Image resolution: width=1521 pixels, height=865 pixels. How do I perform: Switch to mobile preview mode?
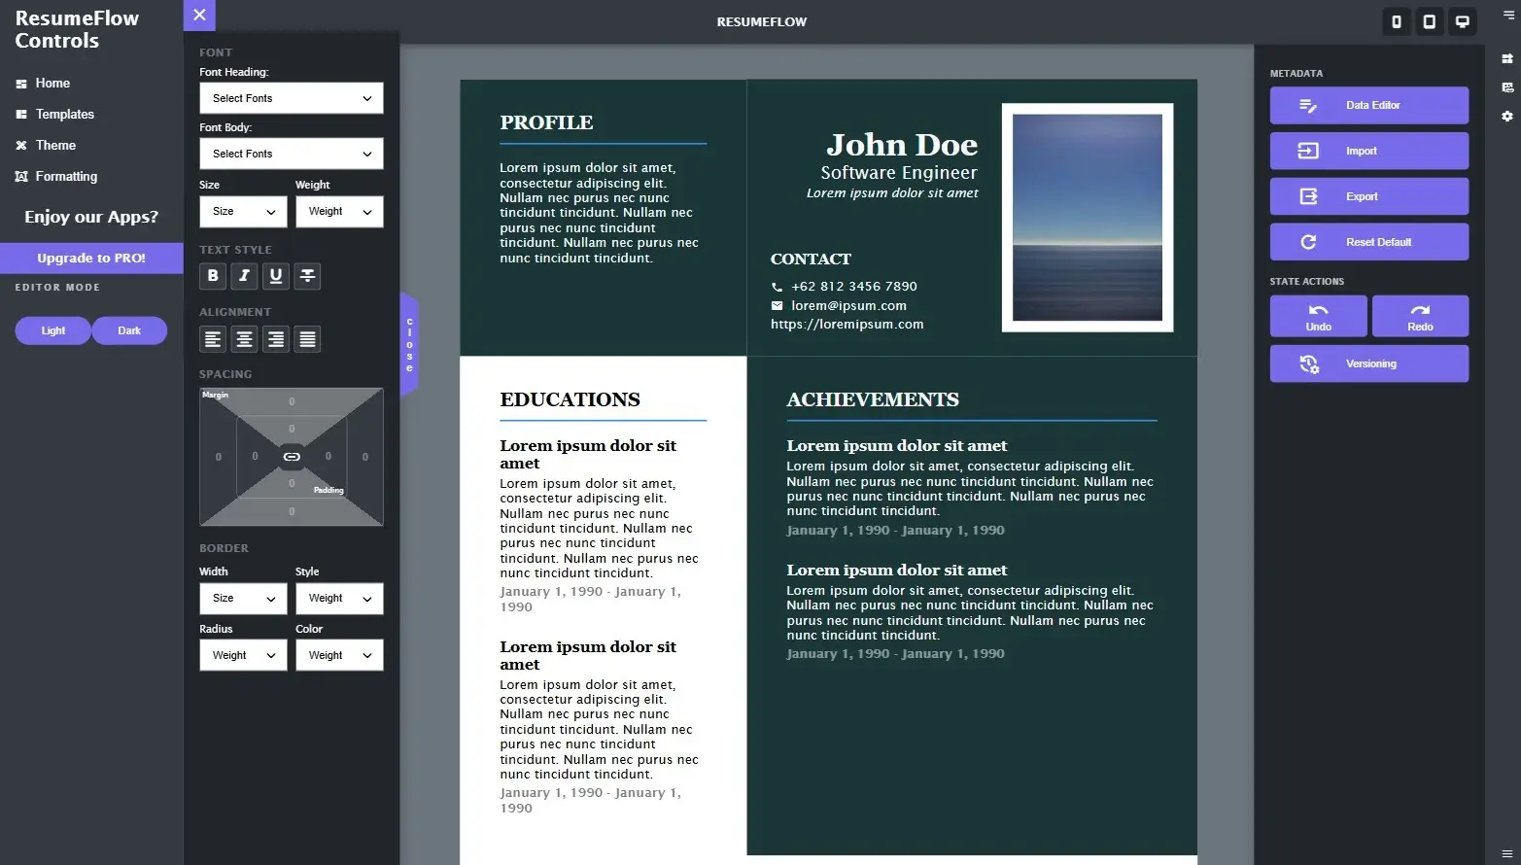point(1396,20)
